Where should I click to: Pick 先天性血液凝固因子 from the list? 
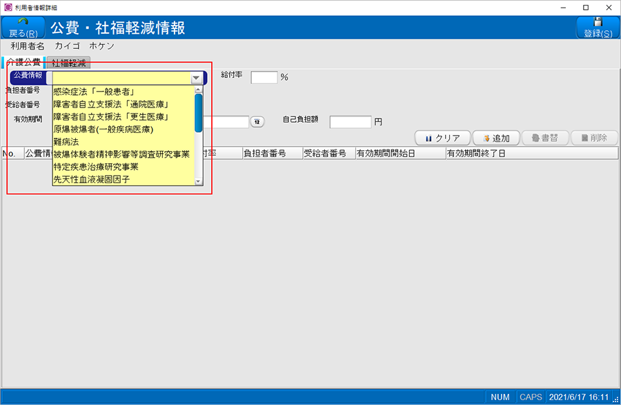(x=90, y=179)
